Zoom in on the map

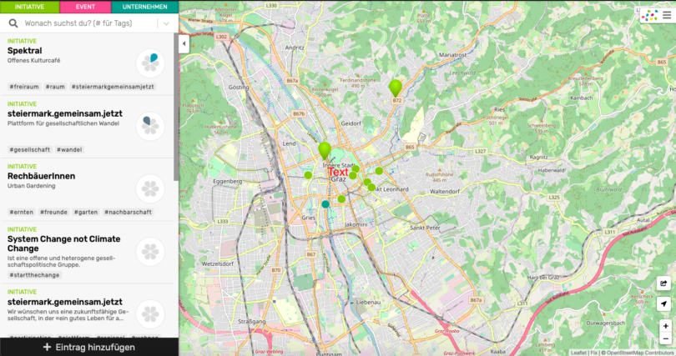tap(664, 326)
